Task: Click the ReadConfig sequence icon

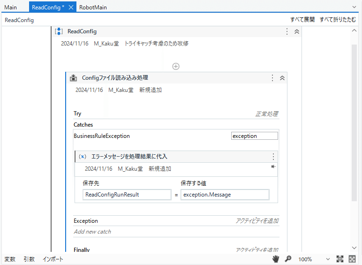Action: 59,31
